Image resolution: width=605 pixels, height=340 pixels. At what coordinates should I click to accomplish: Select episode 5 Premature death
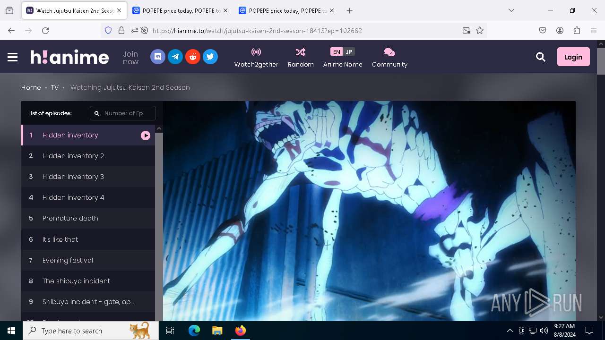point(88,218)
